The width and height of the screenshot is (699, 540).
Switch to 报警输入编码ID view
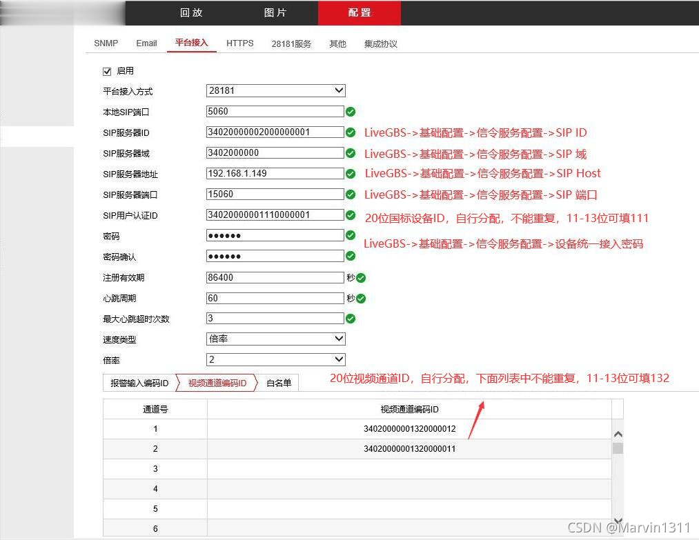click(139, 383)
